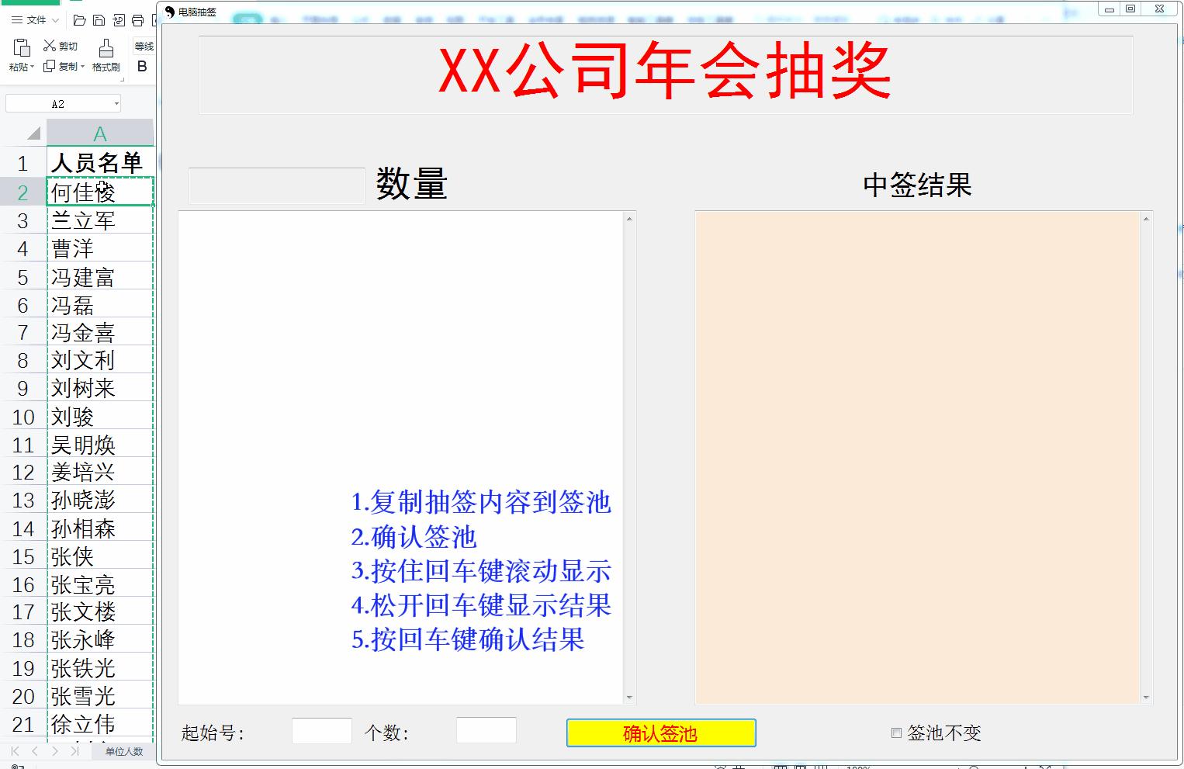
Task: Open the name box dropdown showing A2
Action: [x=118, y=102]
